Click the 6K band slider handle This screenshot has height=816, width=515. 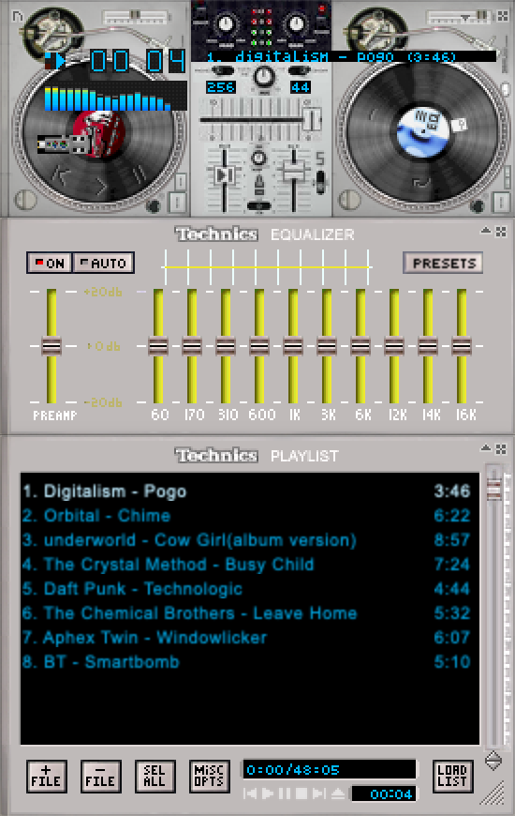click(360, 346)
